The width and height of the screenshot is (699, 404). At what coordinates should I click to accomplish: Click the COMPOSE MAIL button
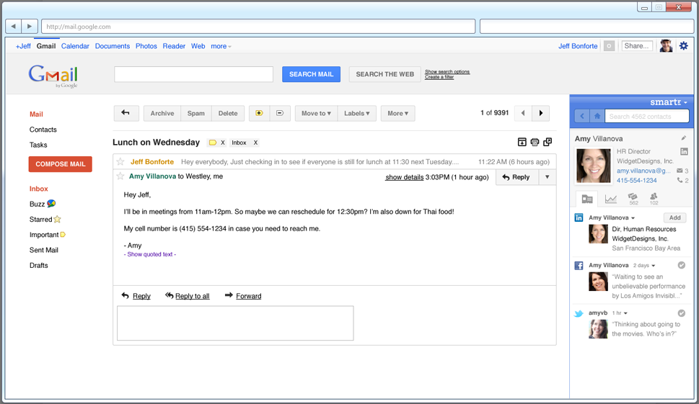pyautogui.click(x=60, y=163)
